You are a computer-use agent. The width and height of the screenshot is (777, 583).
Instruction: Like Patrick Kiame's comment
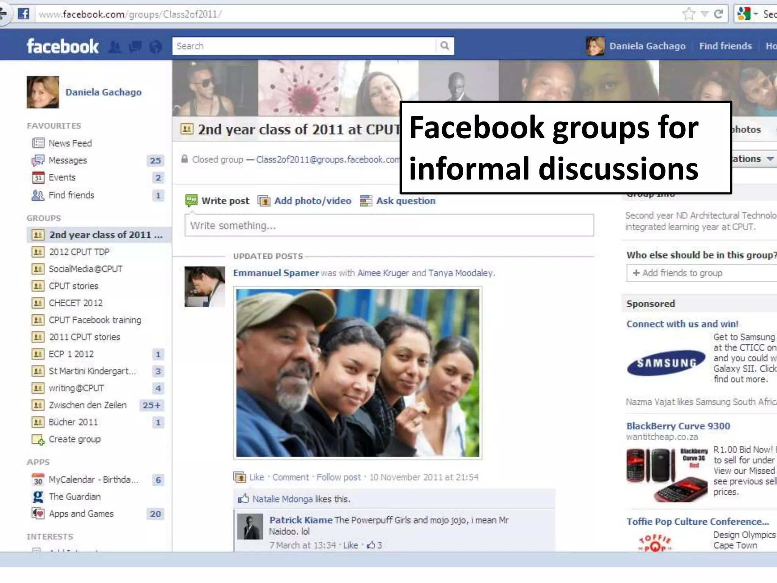pos(351,545)
